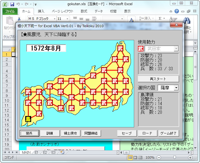Click the 訓練 button

click(50, 133)
